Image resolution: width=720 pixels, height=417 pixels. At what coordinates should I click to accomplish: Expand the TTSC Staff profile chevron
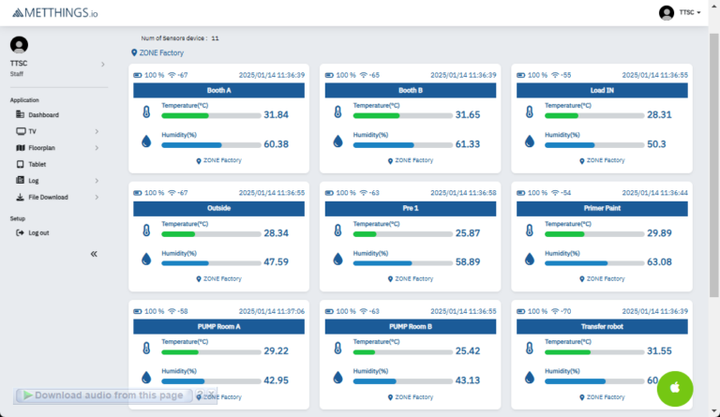point(102,64)
